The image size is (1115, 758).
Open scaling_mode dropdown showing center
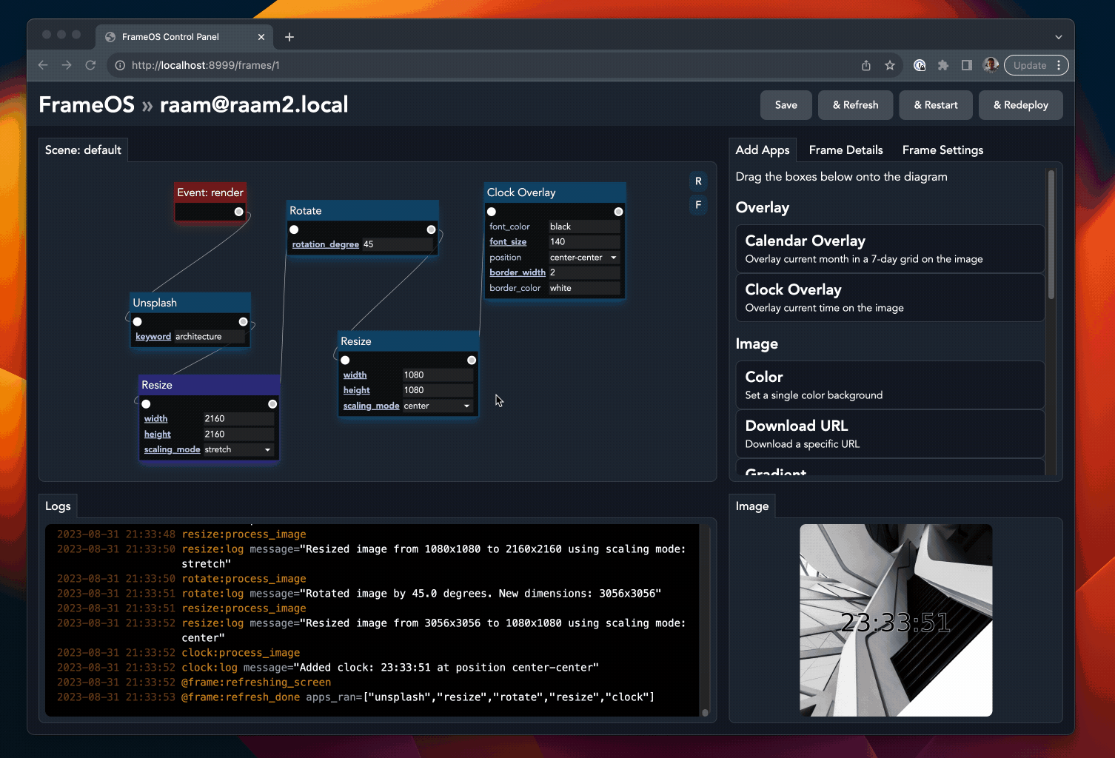(437, 406)
